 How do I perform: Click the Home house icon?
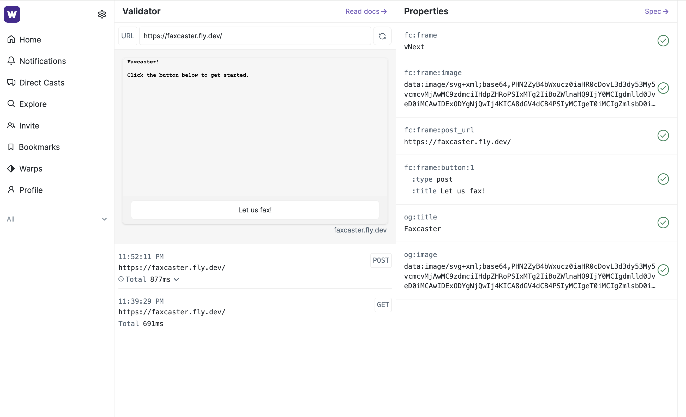click(11, 40)
